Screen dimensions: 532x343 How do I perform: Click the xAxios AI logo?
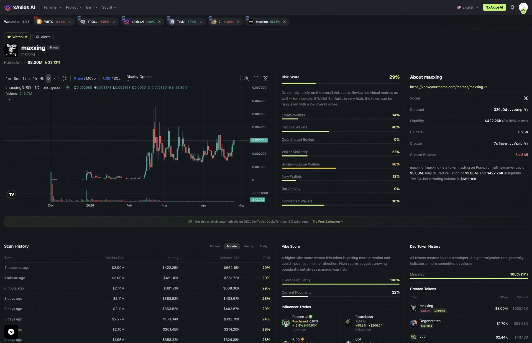[x=20, y=7]
